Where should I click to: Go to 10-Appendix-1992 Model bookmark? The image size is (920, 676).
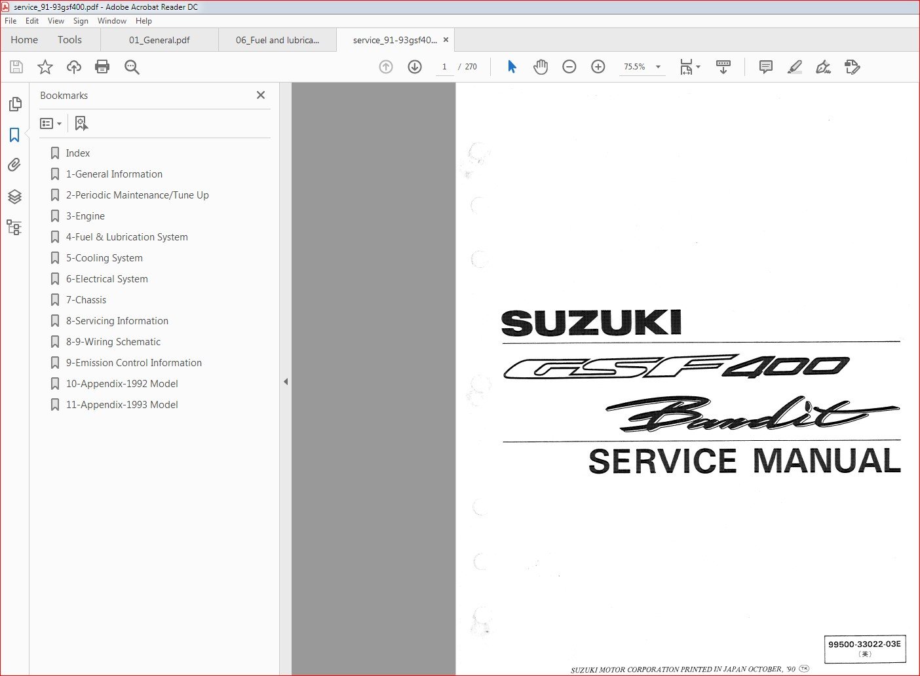[122, 384]
